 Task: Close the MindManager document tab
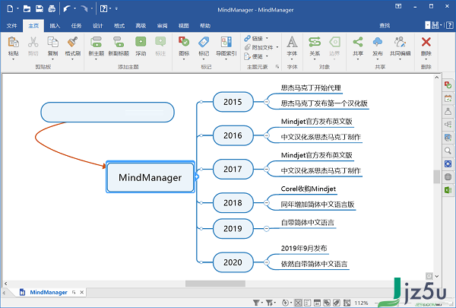(82, 292)
